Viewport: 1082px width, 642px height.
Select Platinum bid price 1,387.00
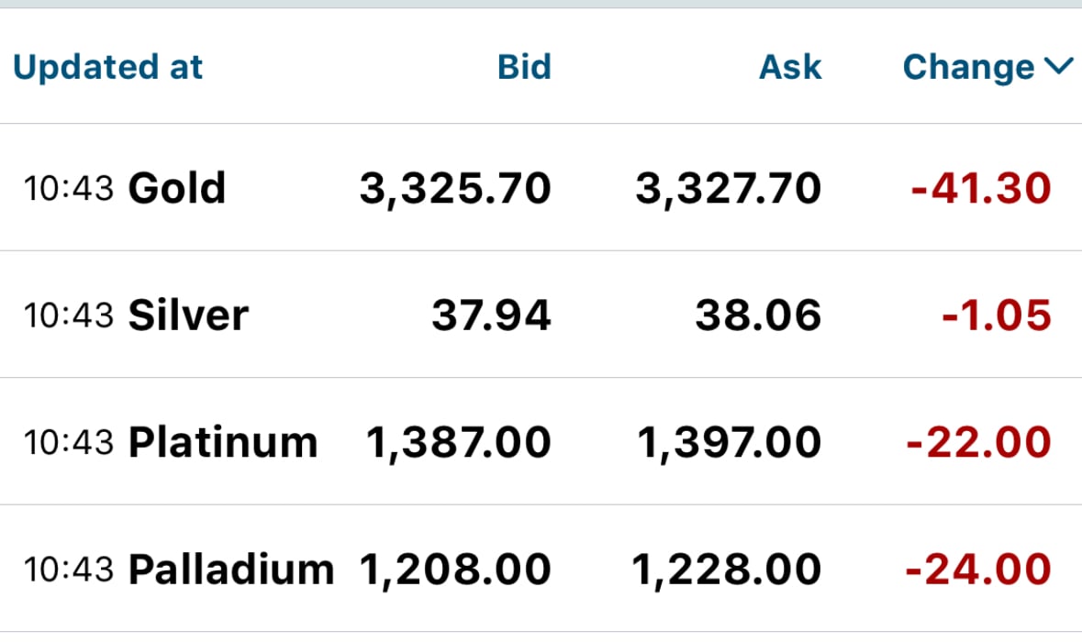coord(458,442)
